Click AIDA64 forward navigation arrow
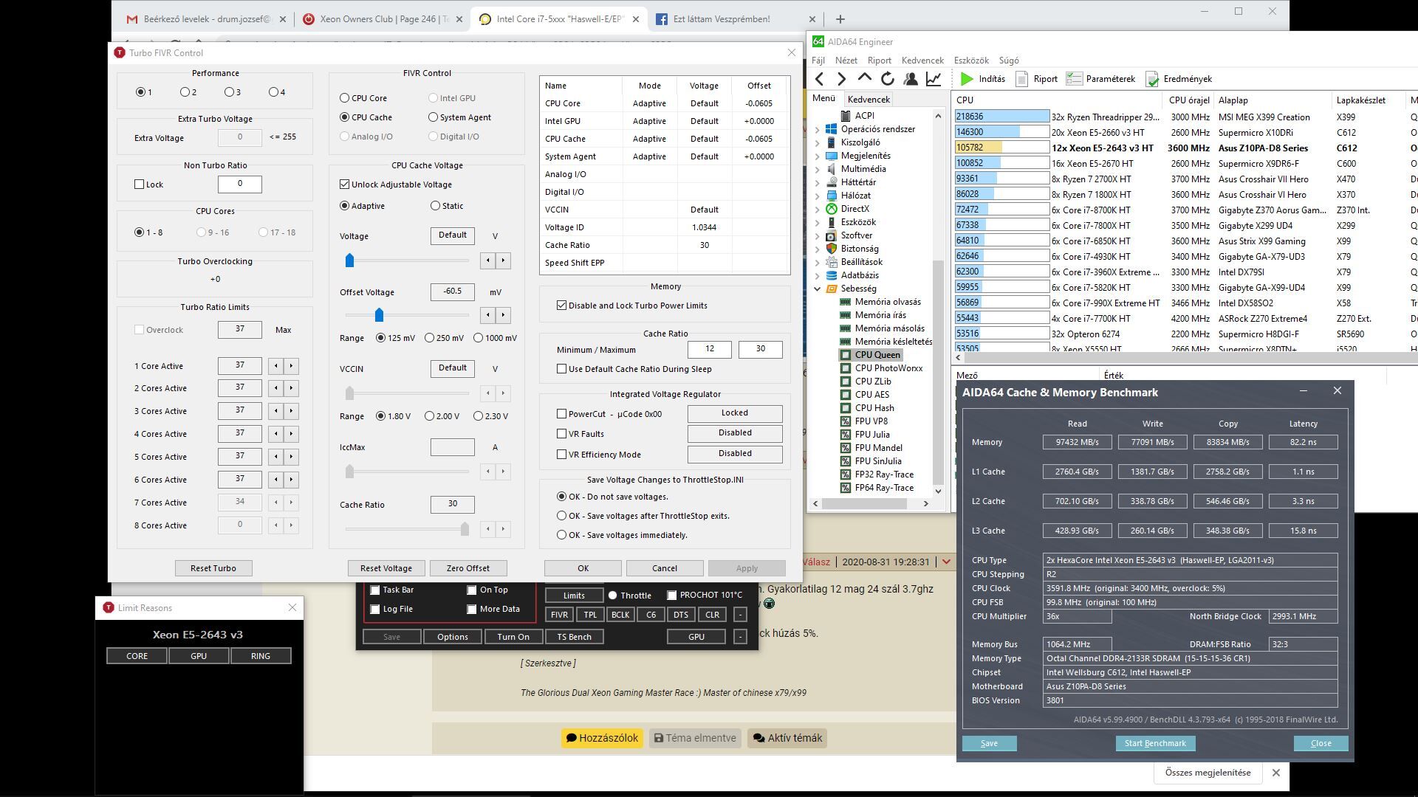 842,79
